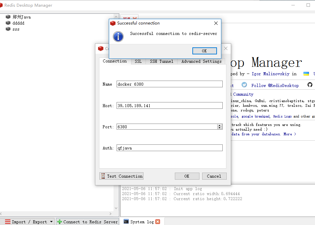Screen dimensions: 315x225
Task: Click Connect to Redis Server button
Action: pos(88,222)
